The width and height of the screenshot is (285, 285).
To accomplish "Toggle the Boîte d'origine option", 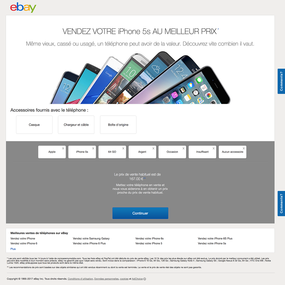I will tap(118, 124).
